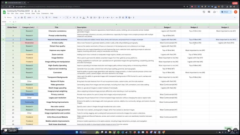Click the Move document folder icon
The width and height of the screenshot is (240, 135).
tap(36, 11)
